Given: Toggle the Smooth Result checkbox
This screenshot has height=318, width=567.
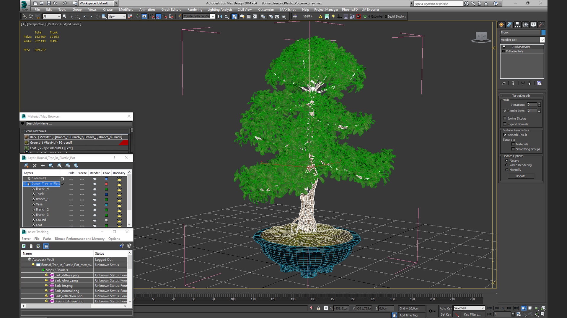Looking at the screenshot, I should click(x=505, y=135).
